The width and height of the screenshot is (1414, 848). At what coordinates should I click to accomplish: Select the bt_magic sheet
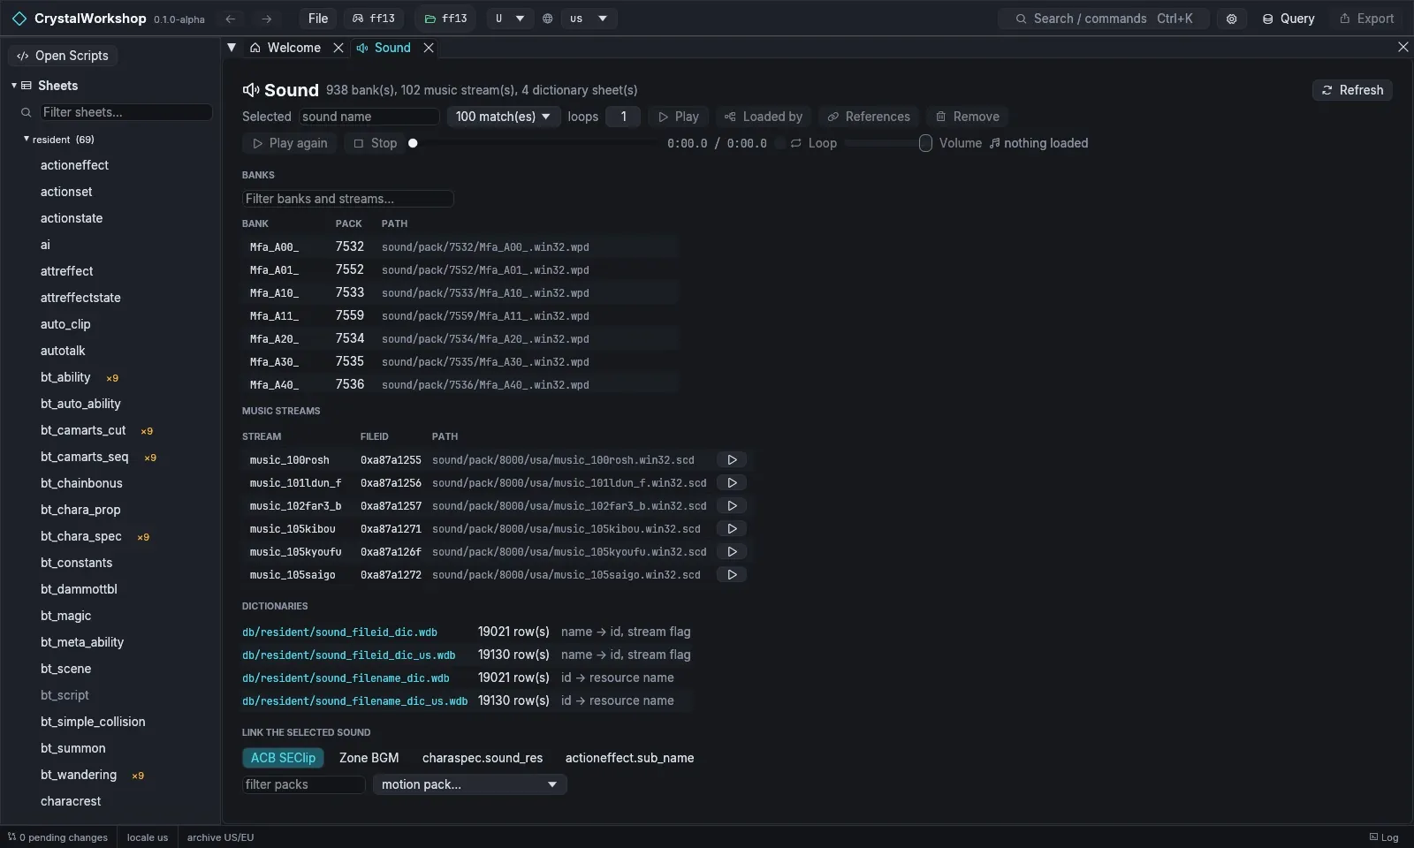(x=66, y=616)
